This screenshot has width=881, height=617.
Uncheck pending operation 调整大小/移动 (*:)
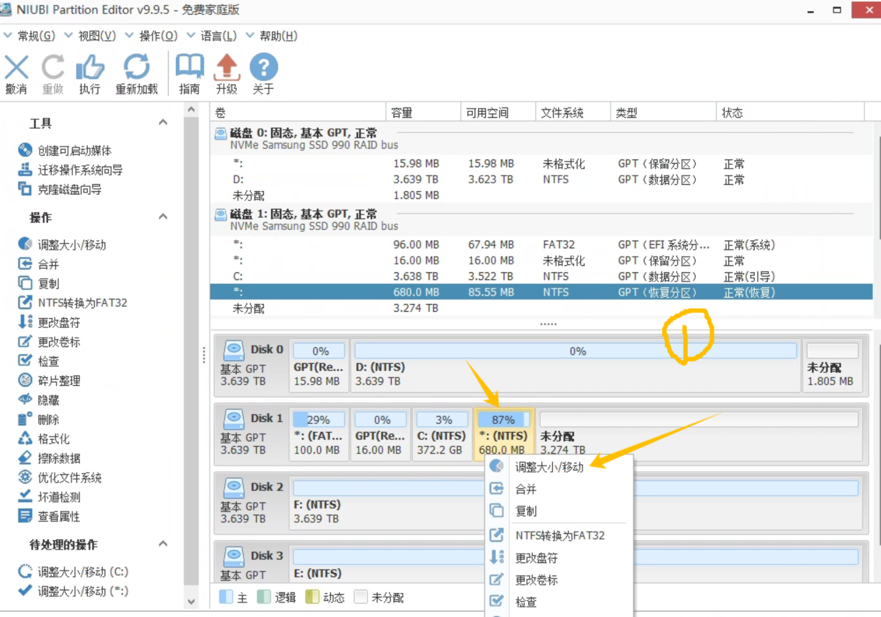coord(25,591)
